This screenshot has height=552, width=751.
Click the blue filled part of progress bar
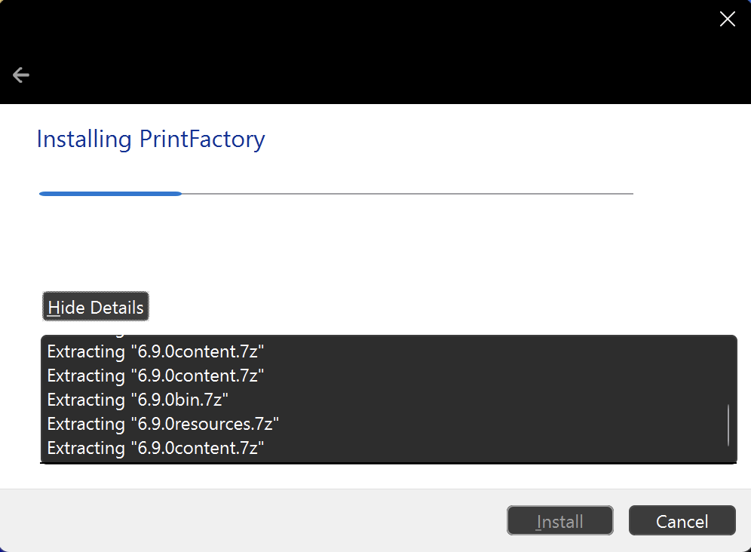tap(110, 194)
